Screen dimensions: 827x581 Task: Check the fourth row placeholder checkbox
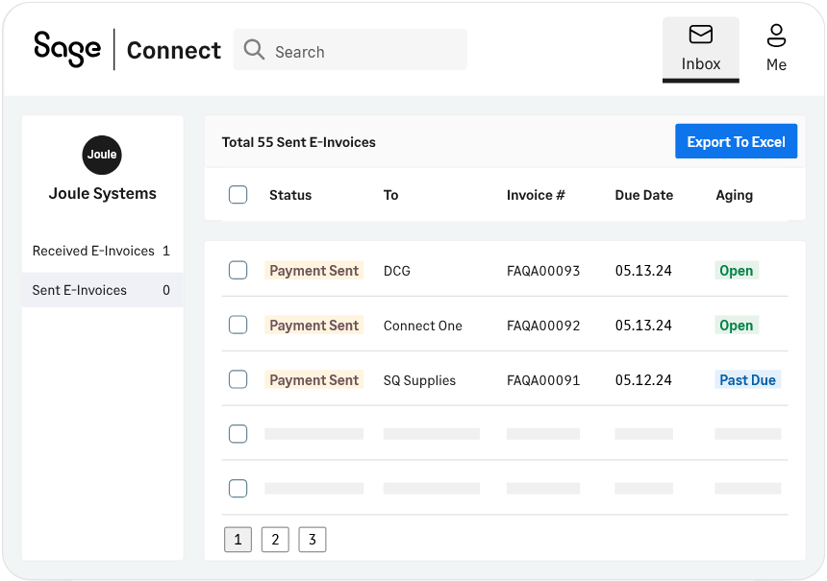tap(238, 434)
